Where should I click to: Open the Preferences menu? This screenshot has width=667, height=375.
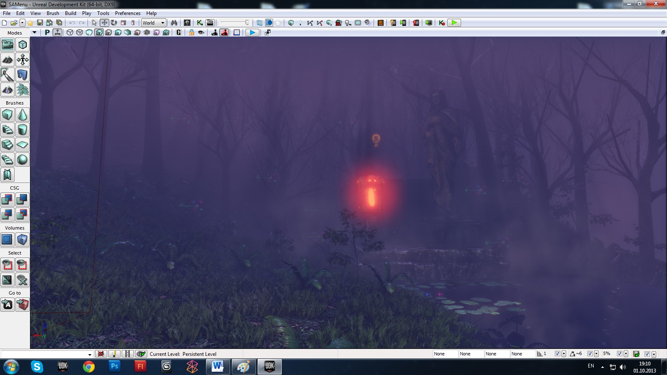tap(128, 13)
